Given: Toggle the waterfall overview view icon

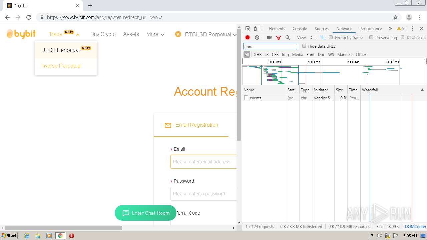Looking at the screenshot, I should tap(322, 38).
